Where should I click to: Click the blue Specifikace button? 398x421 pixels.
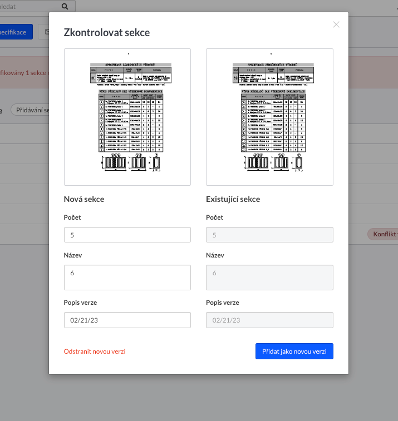tap(16, 32)
